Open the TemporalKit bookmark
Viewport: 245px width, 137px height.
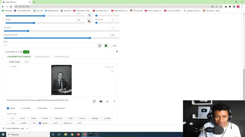coord(82,11)
